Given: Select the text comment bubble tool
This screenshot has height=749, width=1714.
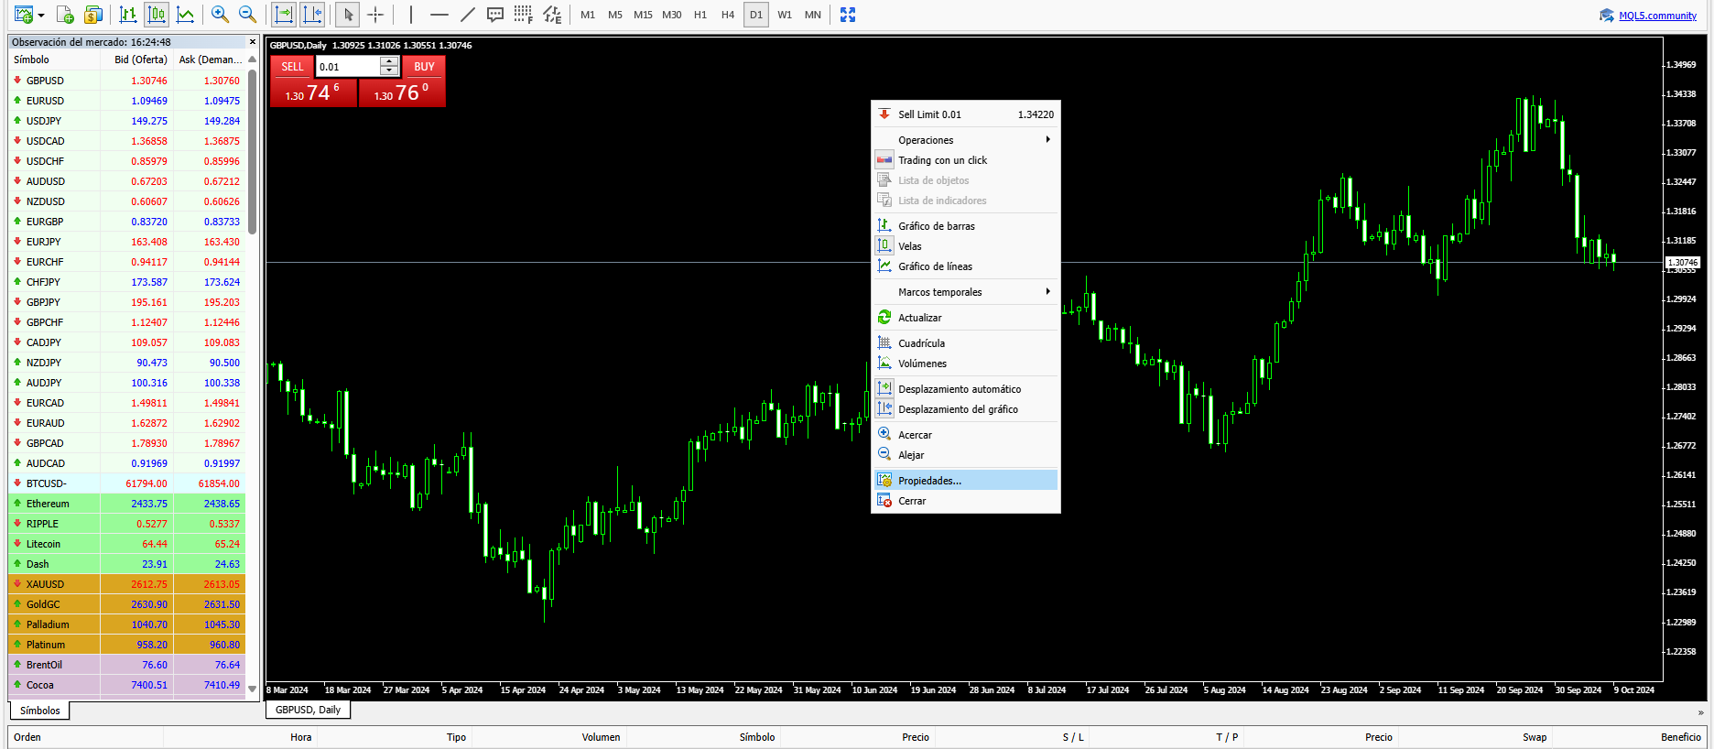Looking at the screenshot, I should (x=495, y=15).
